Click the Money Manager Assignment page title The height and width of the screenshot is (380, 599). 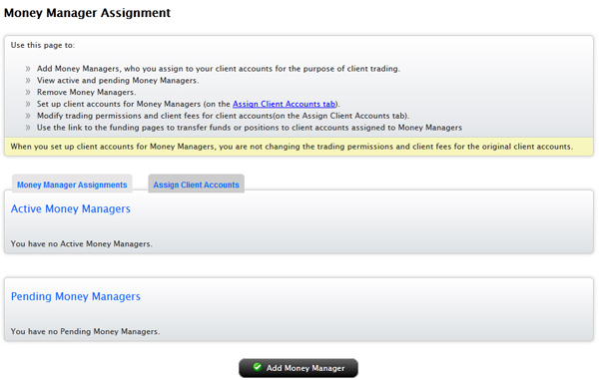(x=87, y=13)
